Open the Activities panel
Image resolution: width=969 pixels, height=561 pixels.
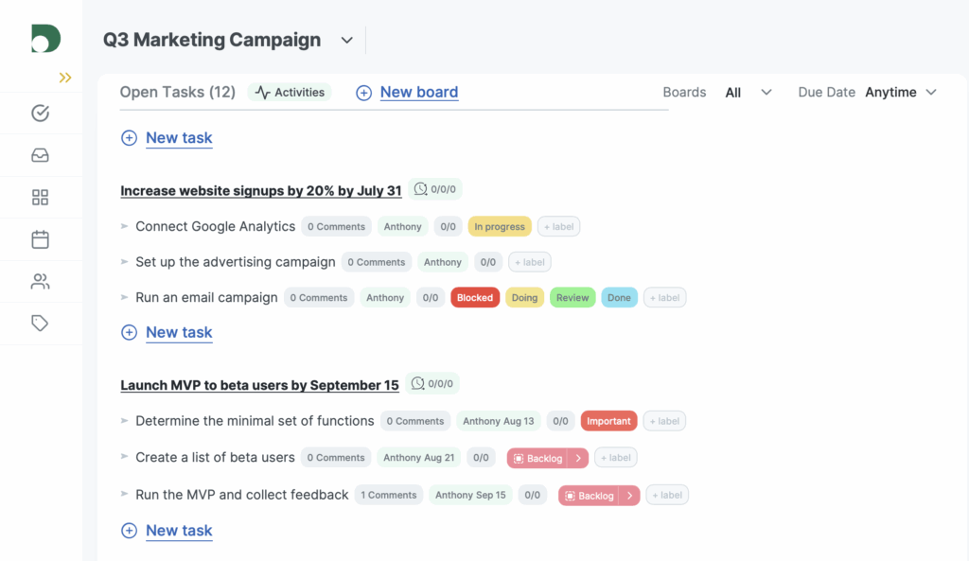[x=289, y=92]
